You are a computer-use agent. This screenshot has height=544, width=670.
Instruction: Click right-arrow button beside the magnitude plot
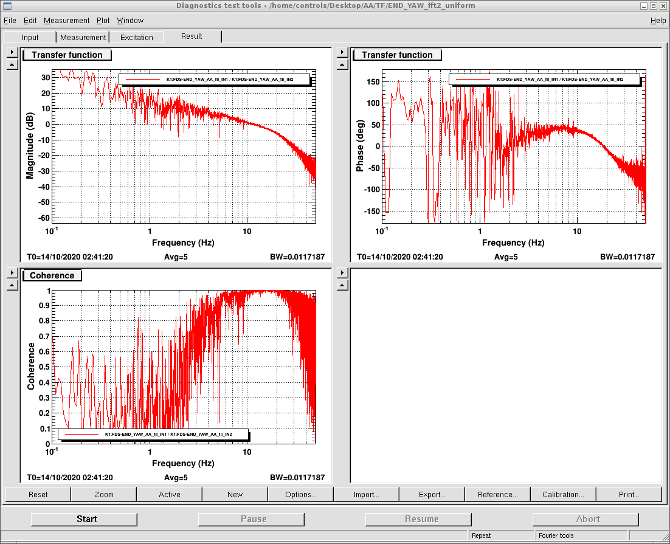(x=12, y=53)
